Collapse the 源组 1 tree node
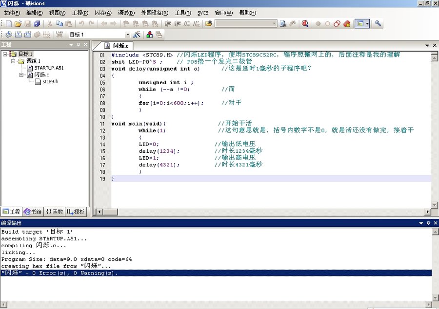The height and width of the screenshot is (309, 439). coord(13,61)
